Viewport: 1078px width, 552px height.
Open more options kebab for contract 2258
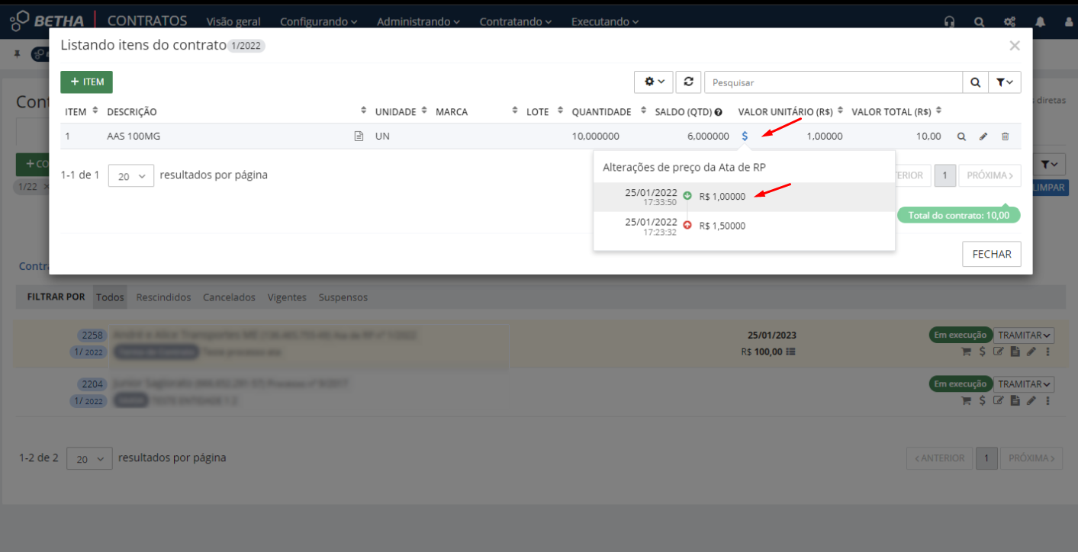coord(1048,351)
